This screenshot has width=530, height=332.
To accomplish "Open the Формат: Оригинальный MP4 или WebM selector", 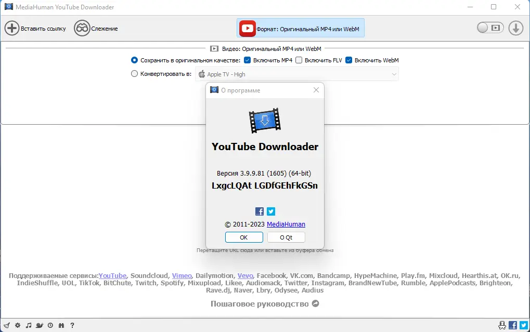I will (300, 28).
